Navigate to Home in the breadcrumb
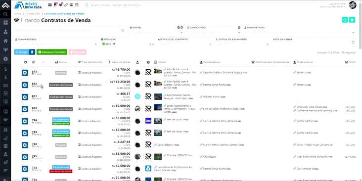362x181 pixels. coord(17,14)
